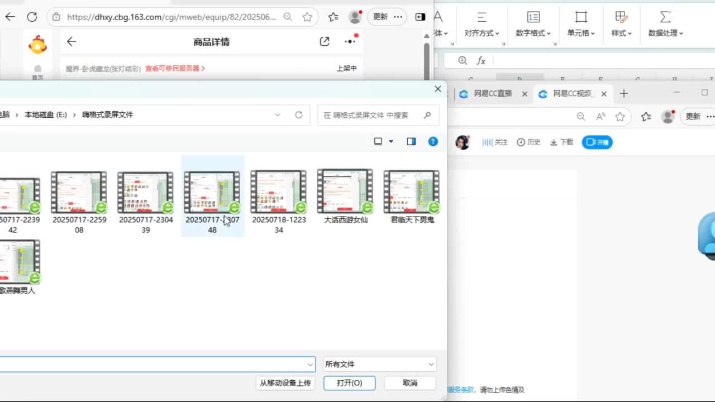The image size is (715, 402).
Task: Reload the dhxy.cbg.163.com page
Action: 32,17
